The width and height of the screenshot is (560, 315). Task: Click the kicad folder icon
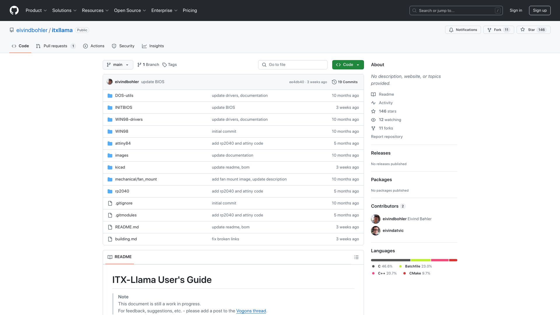coord(110,167)
